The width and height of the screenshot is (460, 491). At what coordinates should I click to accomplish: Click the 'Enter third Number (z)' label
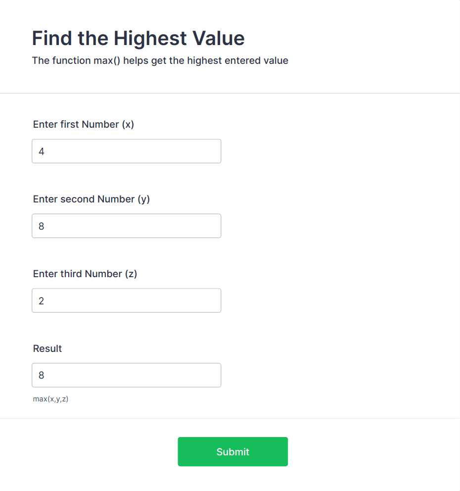pos(85,274)
